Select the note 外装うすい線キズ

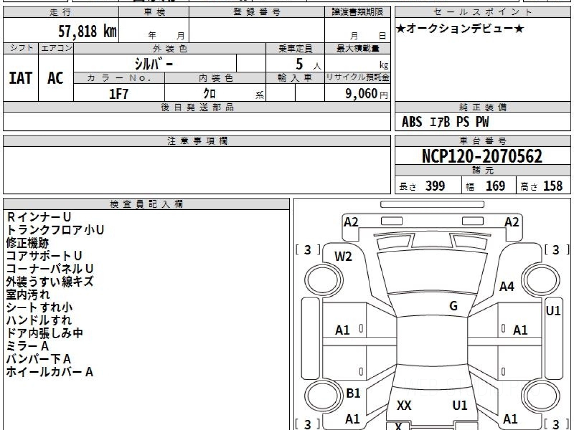click(x=50, y=281)
